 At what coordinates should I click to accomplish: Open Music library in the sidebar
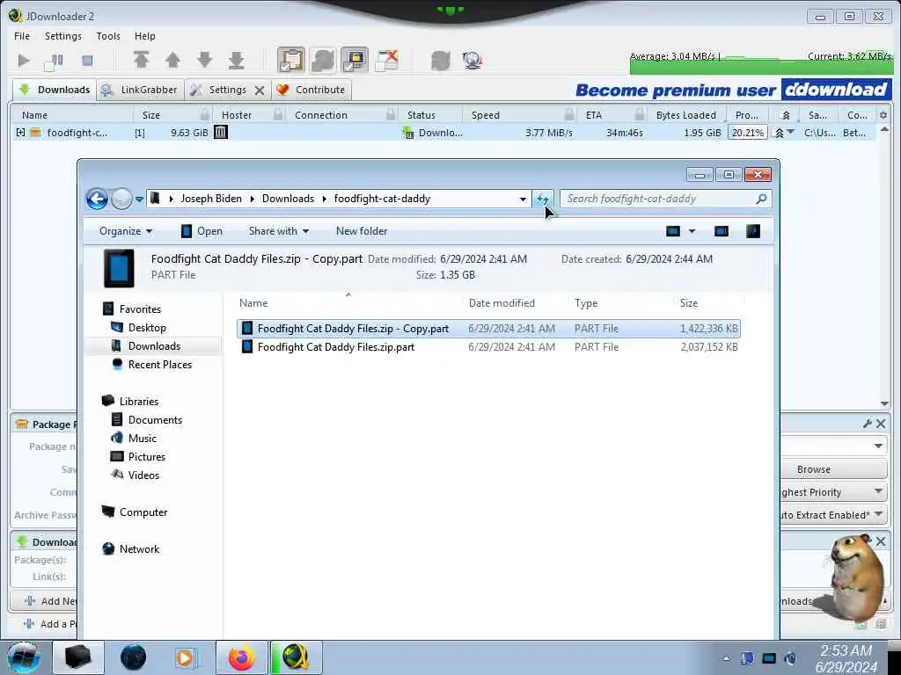(x=142, y=438)
